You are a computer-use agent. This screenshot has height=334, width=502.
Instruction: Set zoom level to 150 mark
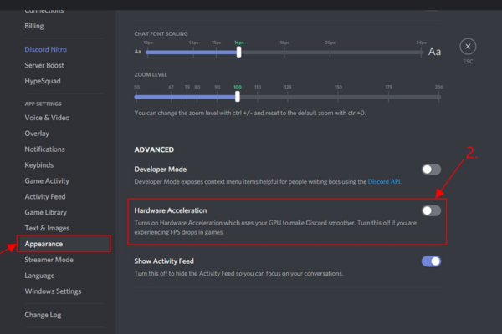click(x=338, y=97)
